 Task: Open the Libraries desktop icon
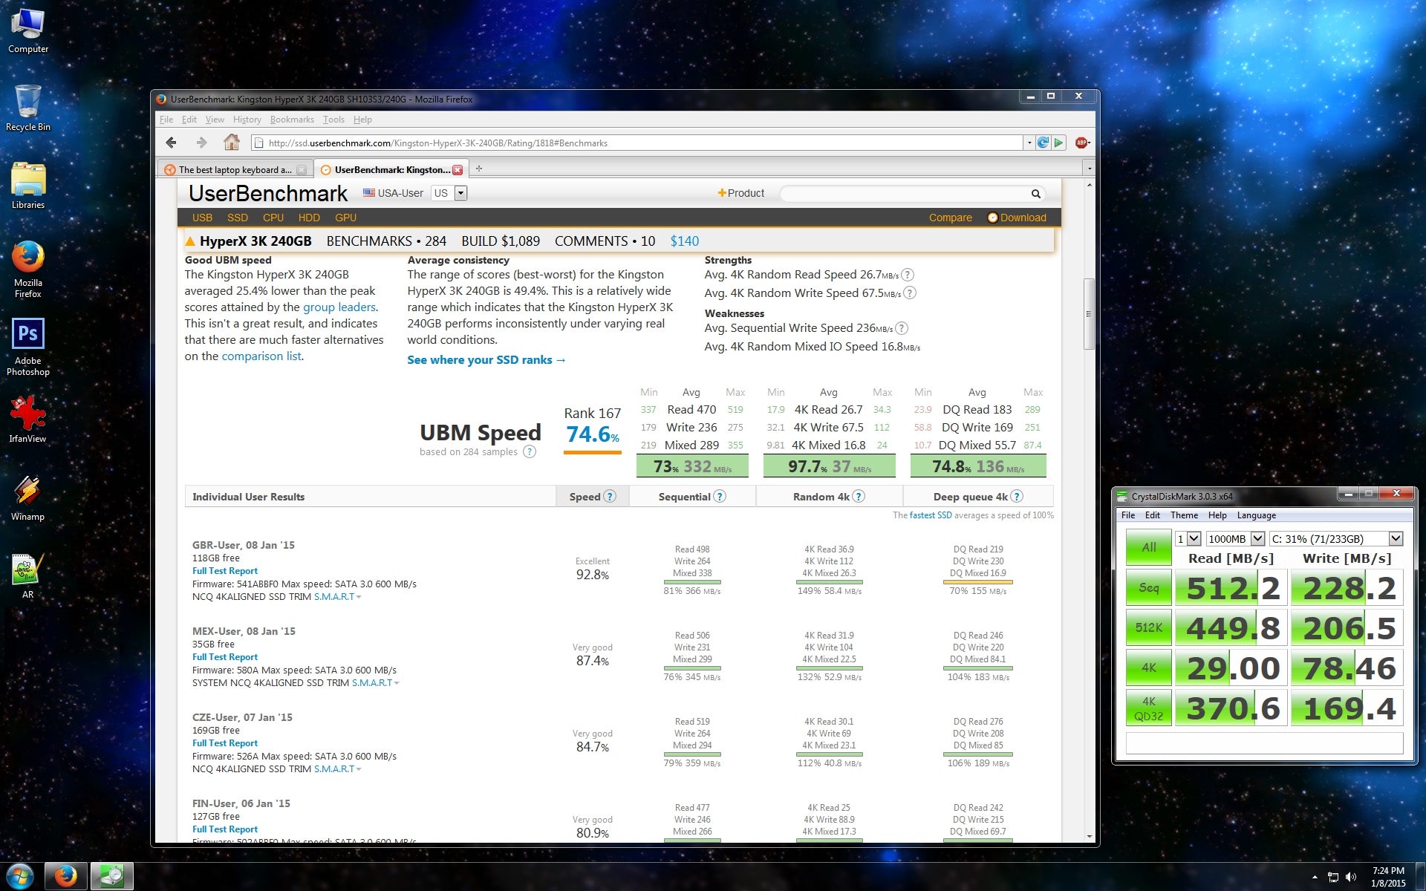28,186
